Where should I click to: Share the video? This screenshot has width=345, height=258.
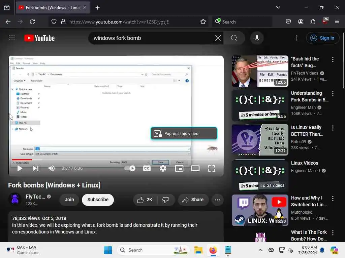point(193,200)
